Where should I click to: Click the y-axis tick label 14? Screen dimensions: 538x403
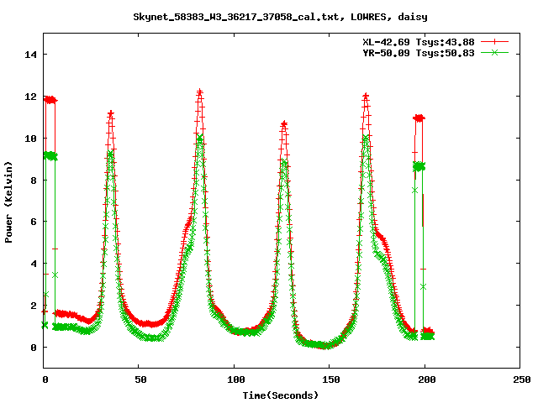pyautogui.click(x=30, y=55)
